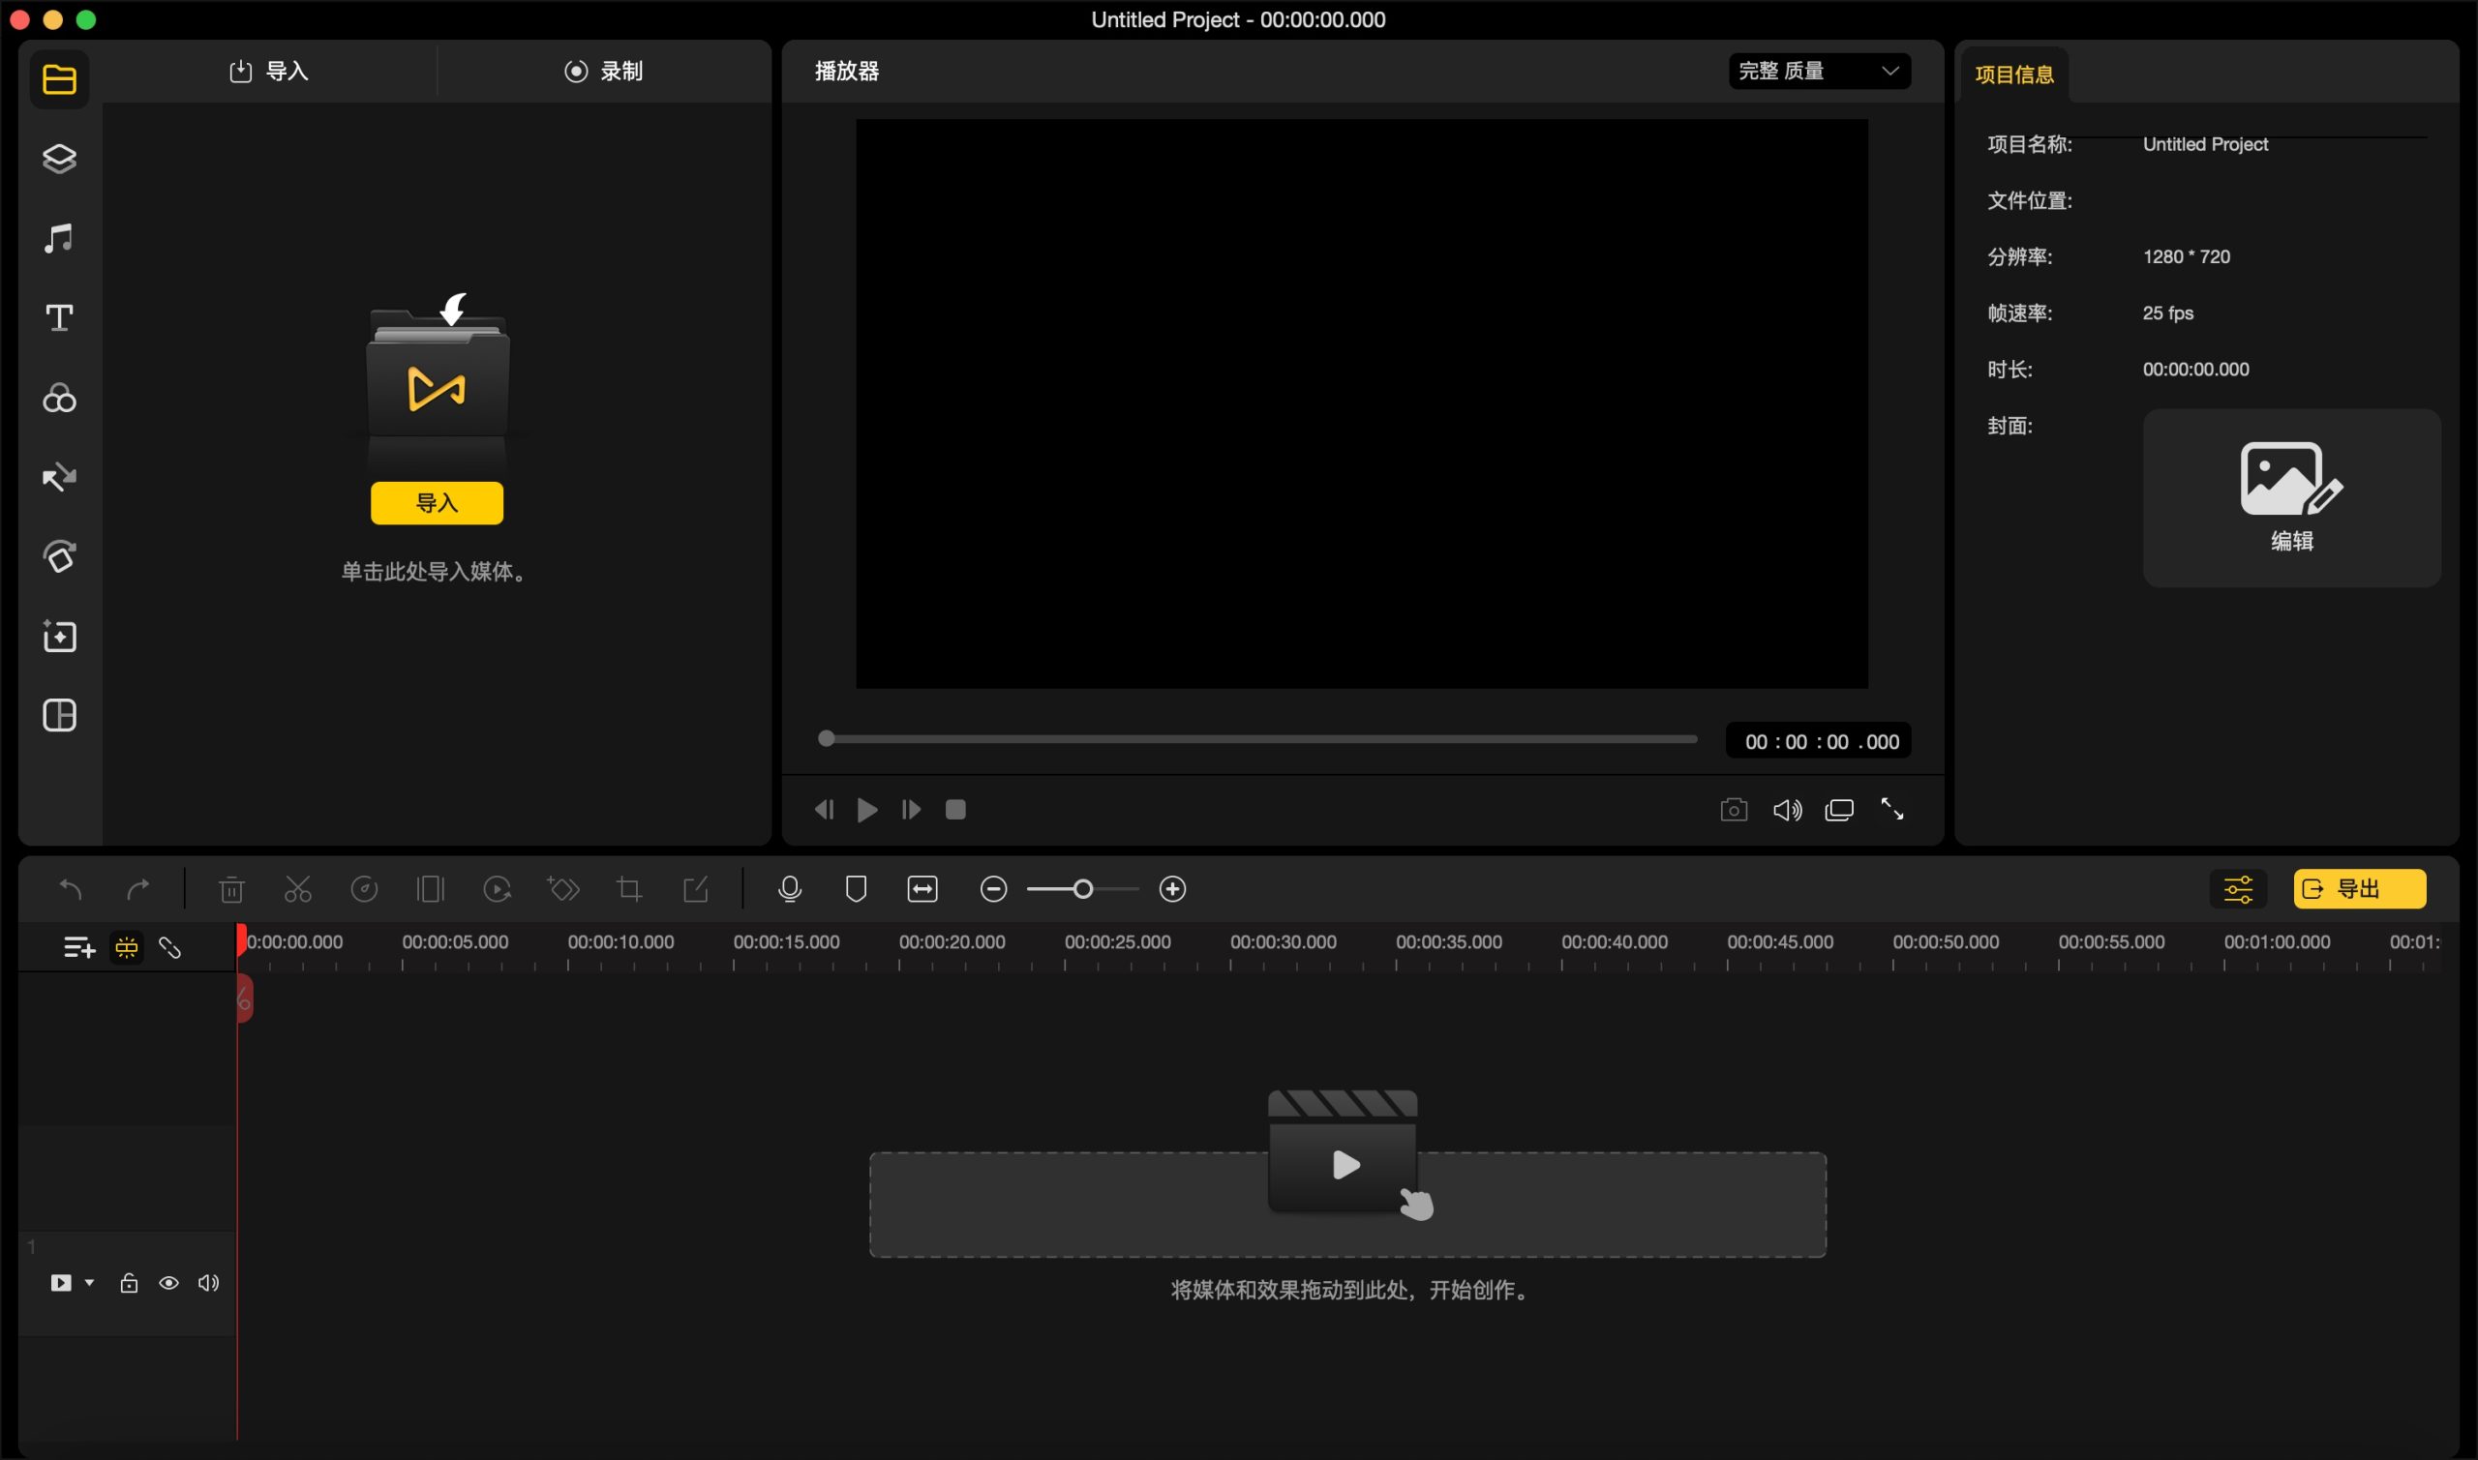Record voiceover with microphone icon

pyautogui.click(x=789, y=889)
